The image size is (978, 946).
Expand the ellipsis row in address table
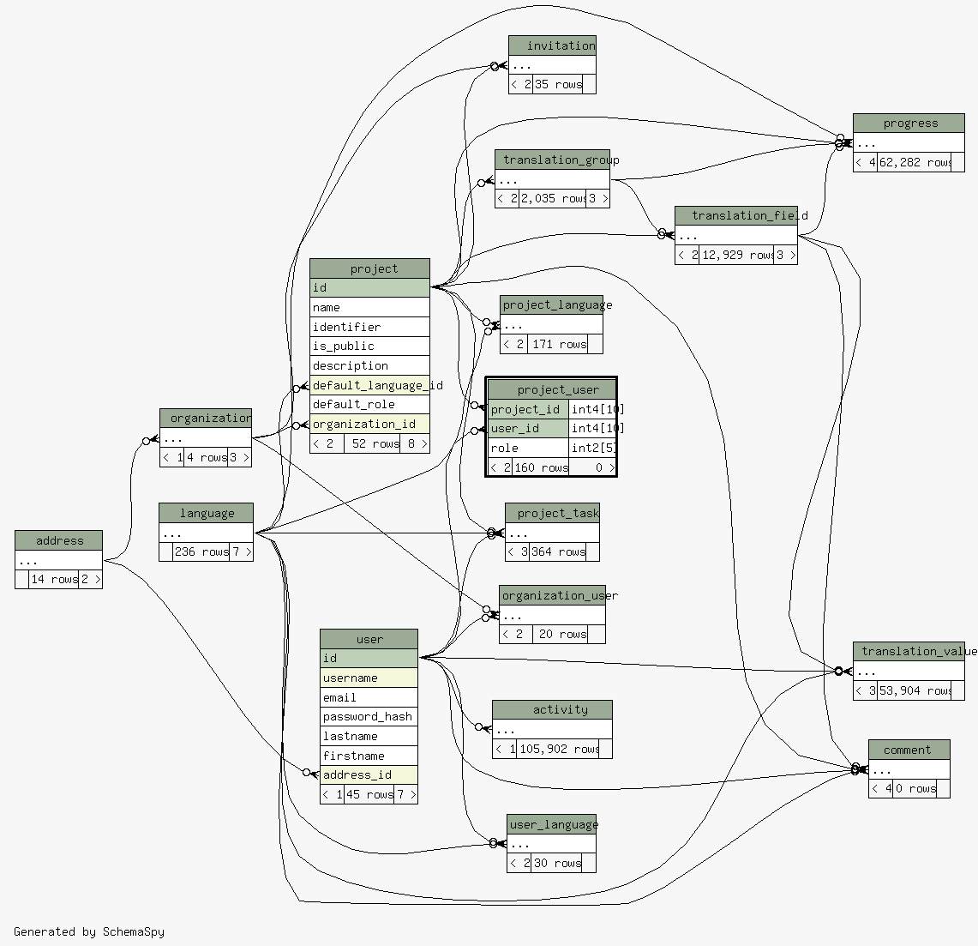pyautogui.click(x=58, y=560)
